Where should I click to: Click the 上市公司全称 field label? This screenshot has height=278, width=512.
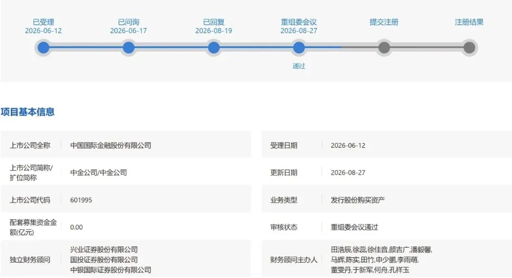click(x=30, y=145)
